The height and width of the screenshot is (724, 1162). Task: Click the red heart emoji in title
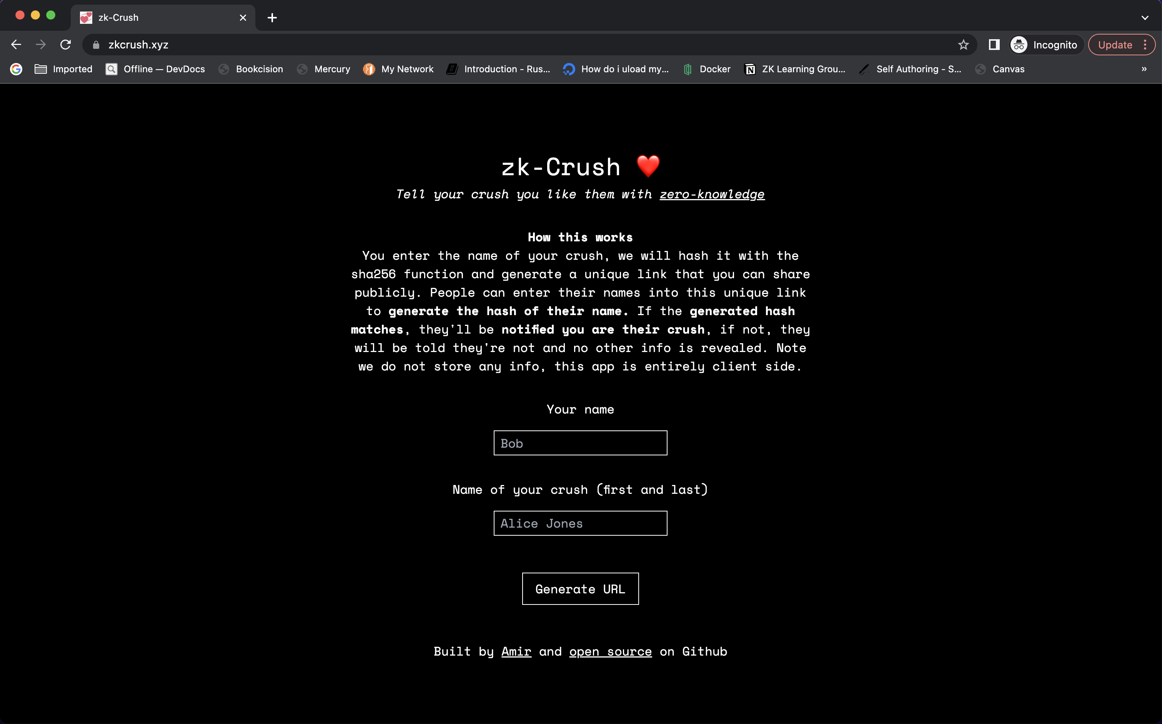pos(648,166)
